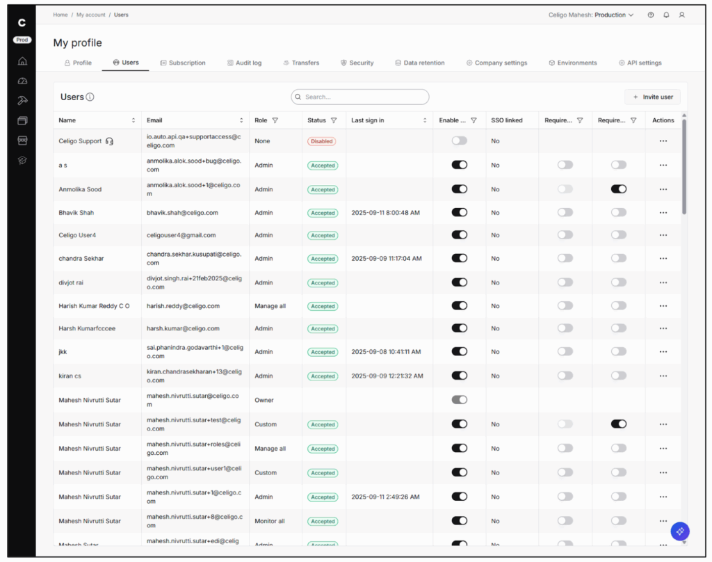Click the info icon beside Users heading
The height and width of the screenshot is (562, 712).
coord(90,97)
